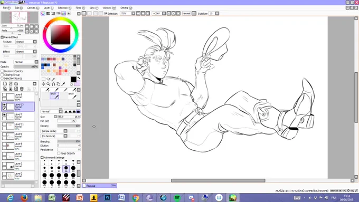Screen dimensions: 359x202
Task: Enable Clipping Group checkbox
Action: click(2, 75)
